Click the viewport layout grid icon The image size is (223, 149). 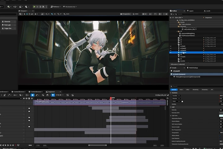pyautogui.click(x=167, y=14)
